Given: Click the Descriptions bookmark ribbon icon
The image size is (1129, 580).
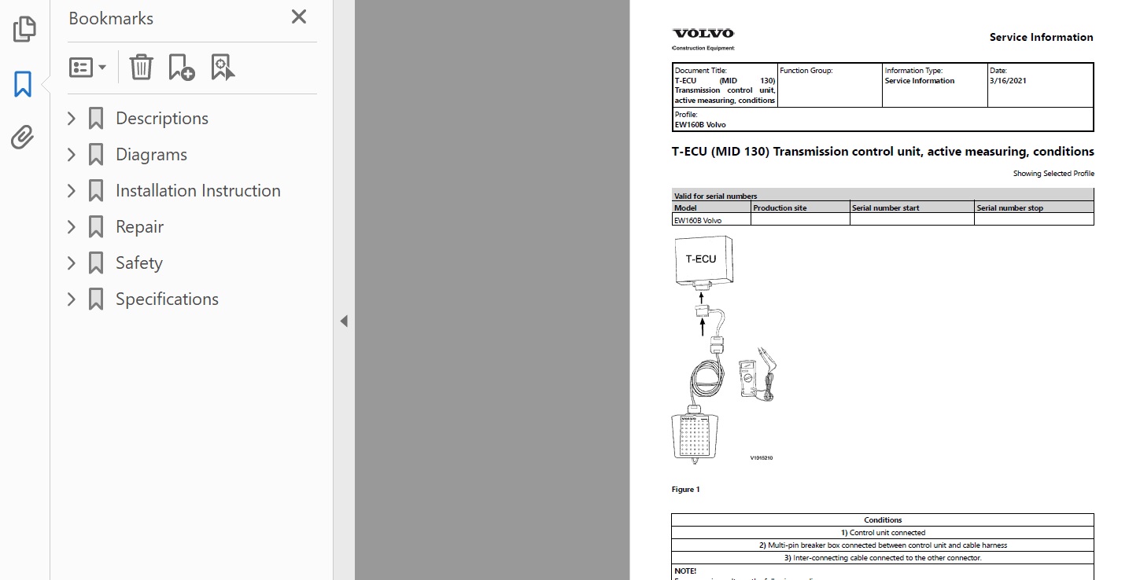Looking at the screenshot, I should pos(96,119).
